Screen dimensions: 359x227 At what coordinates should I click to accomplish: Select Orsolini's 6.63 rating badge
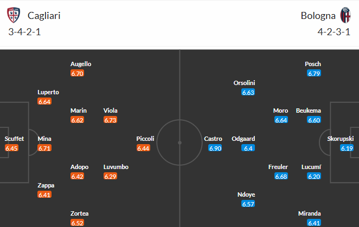248,93
